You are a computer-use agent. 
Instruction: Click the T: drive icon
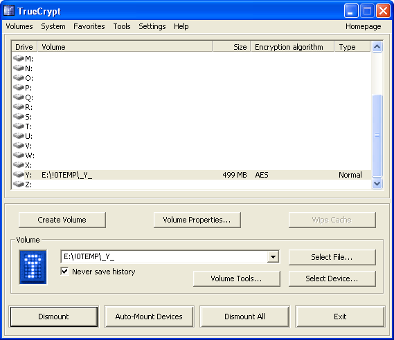pyautogui.click(x=19, y=126)
